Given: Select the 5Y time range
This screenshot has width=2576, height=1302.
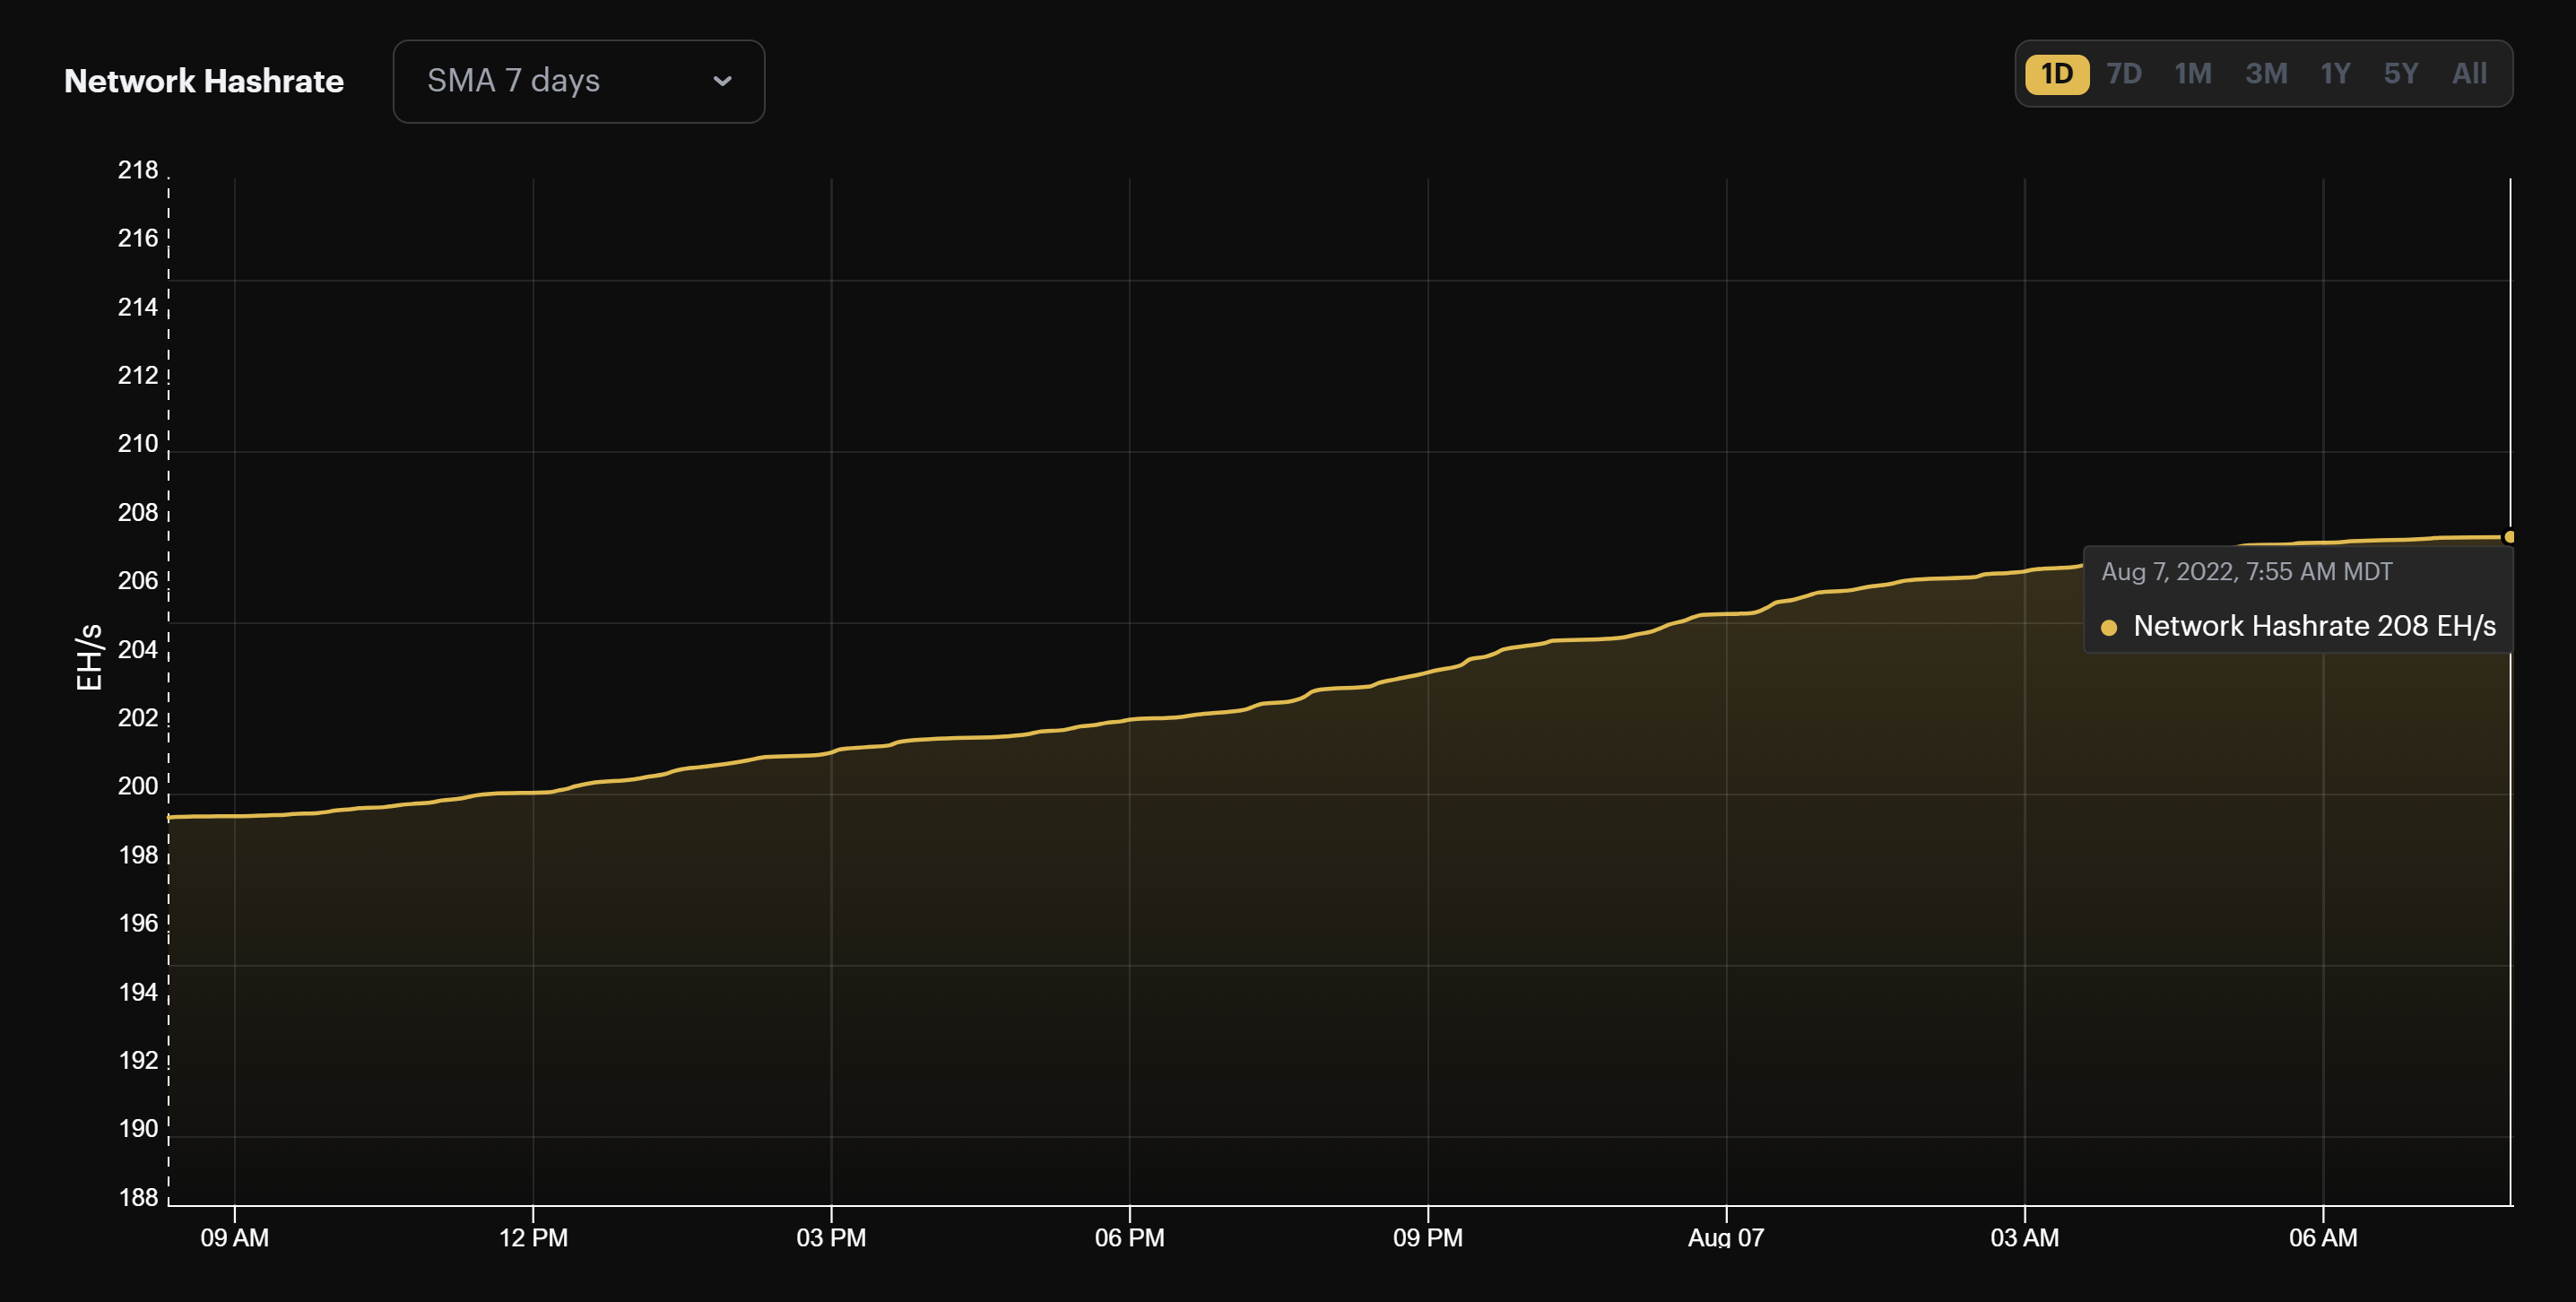Looking at the screenshot, I should tap(2400, 74).
